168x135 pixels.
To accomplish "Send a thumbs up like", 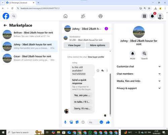I will click(108, 122).
